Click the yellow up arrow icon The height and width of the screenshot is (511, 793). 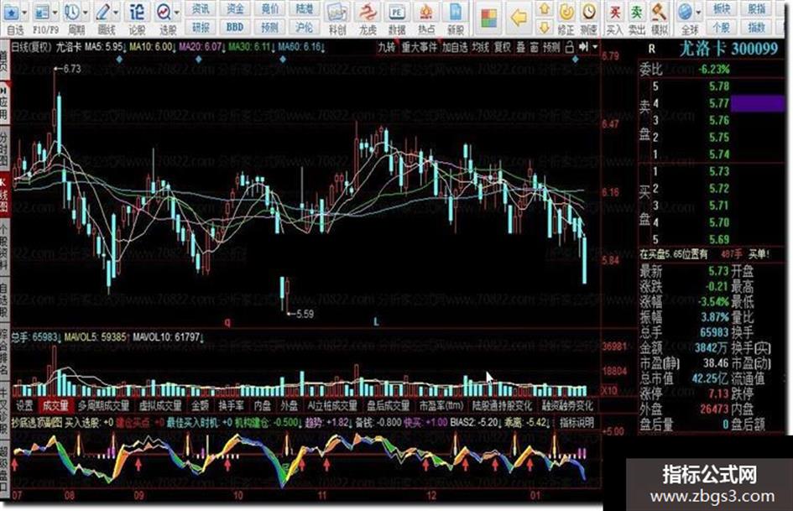(x=545, y=9)
